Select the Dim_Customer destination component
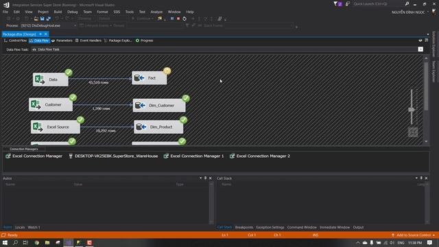 [x=159, y=105]
